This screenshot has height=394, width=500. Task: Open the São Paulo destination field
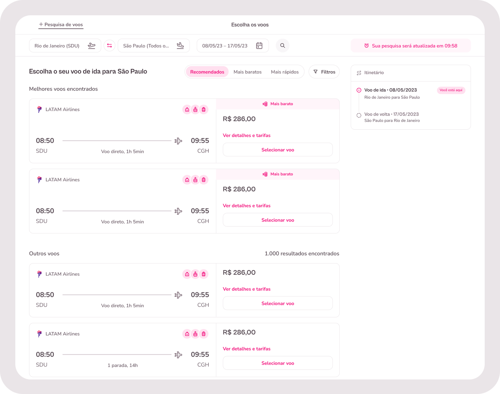click(154, 46)
